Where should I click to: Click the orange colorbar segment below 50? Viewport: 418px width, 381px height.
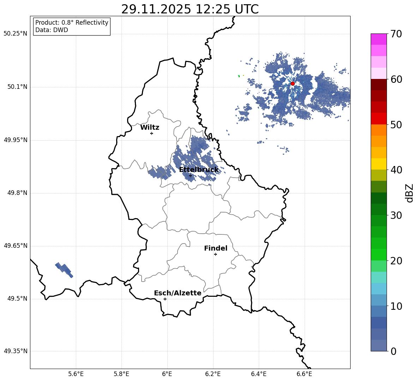click(x=379, y=130)
